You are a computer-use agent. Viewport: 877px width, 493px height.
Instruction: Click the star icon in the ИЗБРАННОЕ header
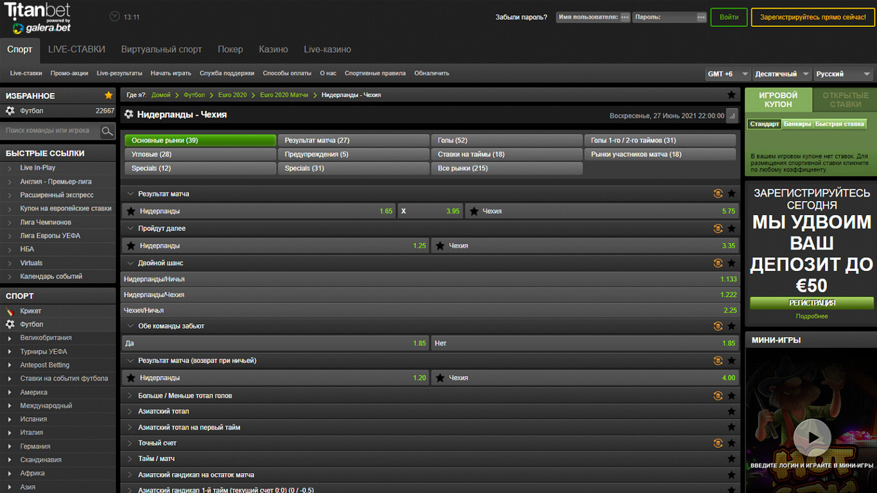click(109, 96)
